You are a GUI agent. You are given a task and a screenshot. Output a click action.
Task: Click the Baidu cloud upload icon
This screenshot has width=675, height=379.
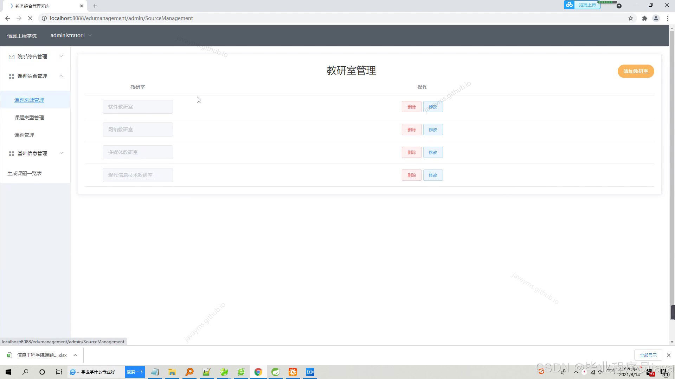tap(569, 5)
